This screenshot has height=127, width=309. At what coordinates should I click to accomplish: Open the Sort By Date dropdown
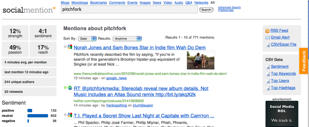pos(87,39)
